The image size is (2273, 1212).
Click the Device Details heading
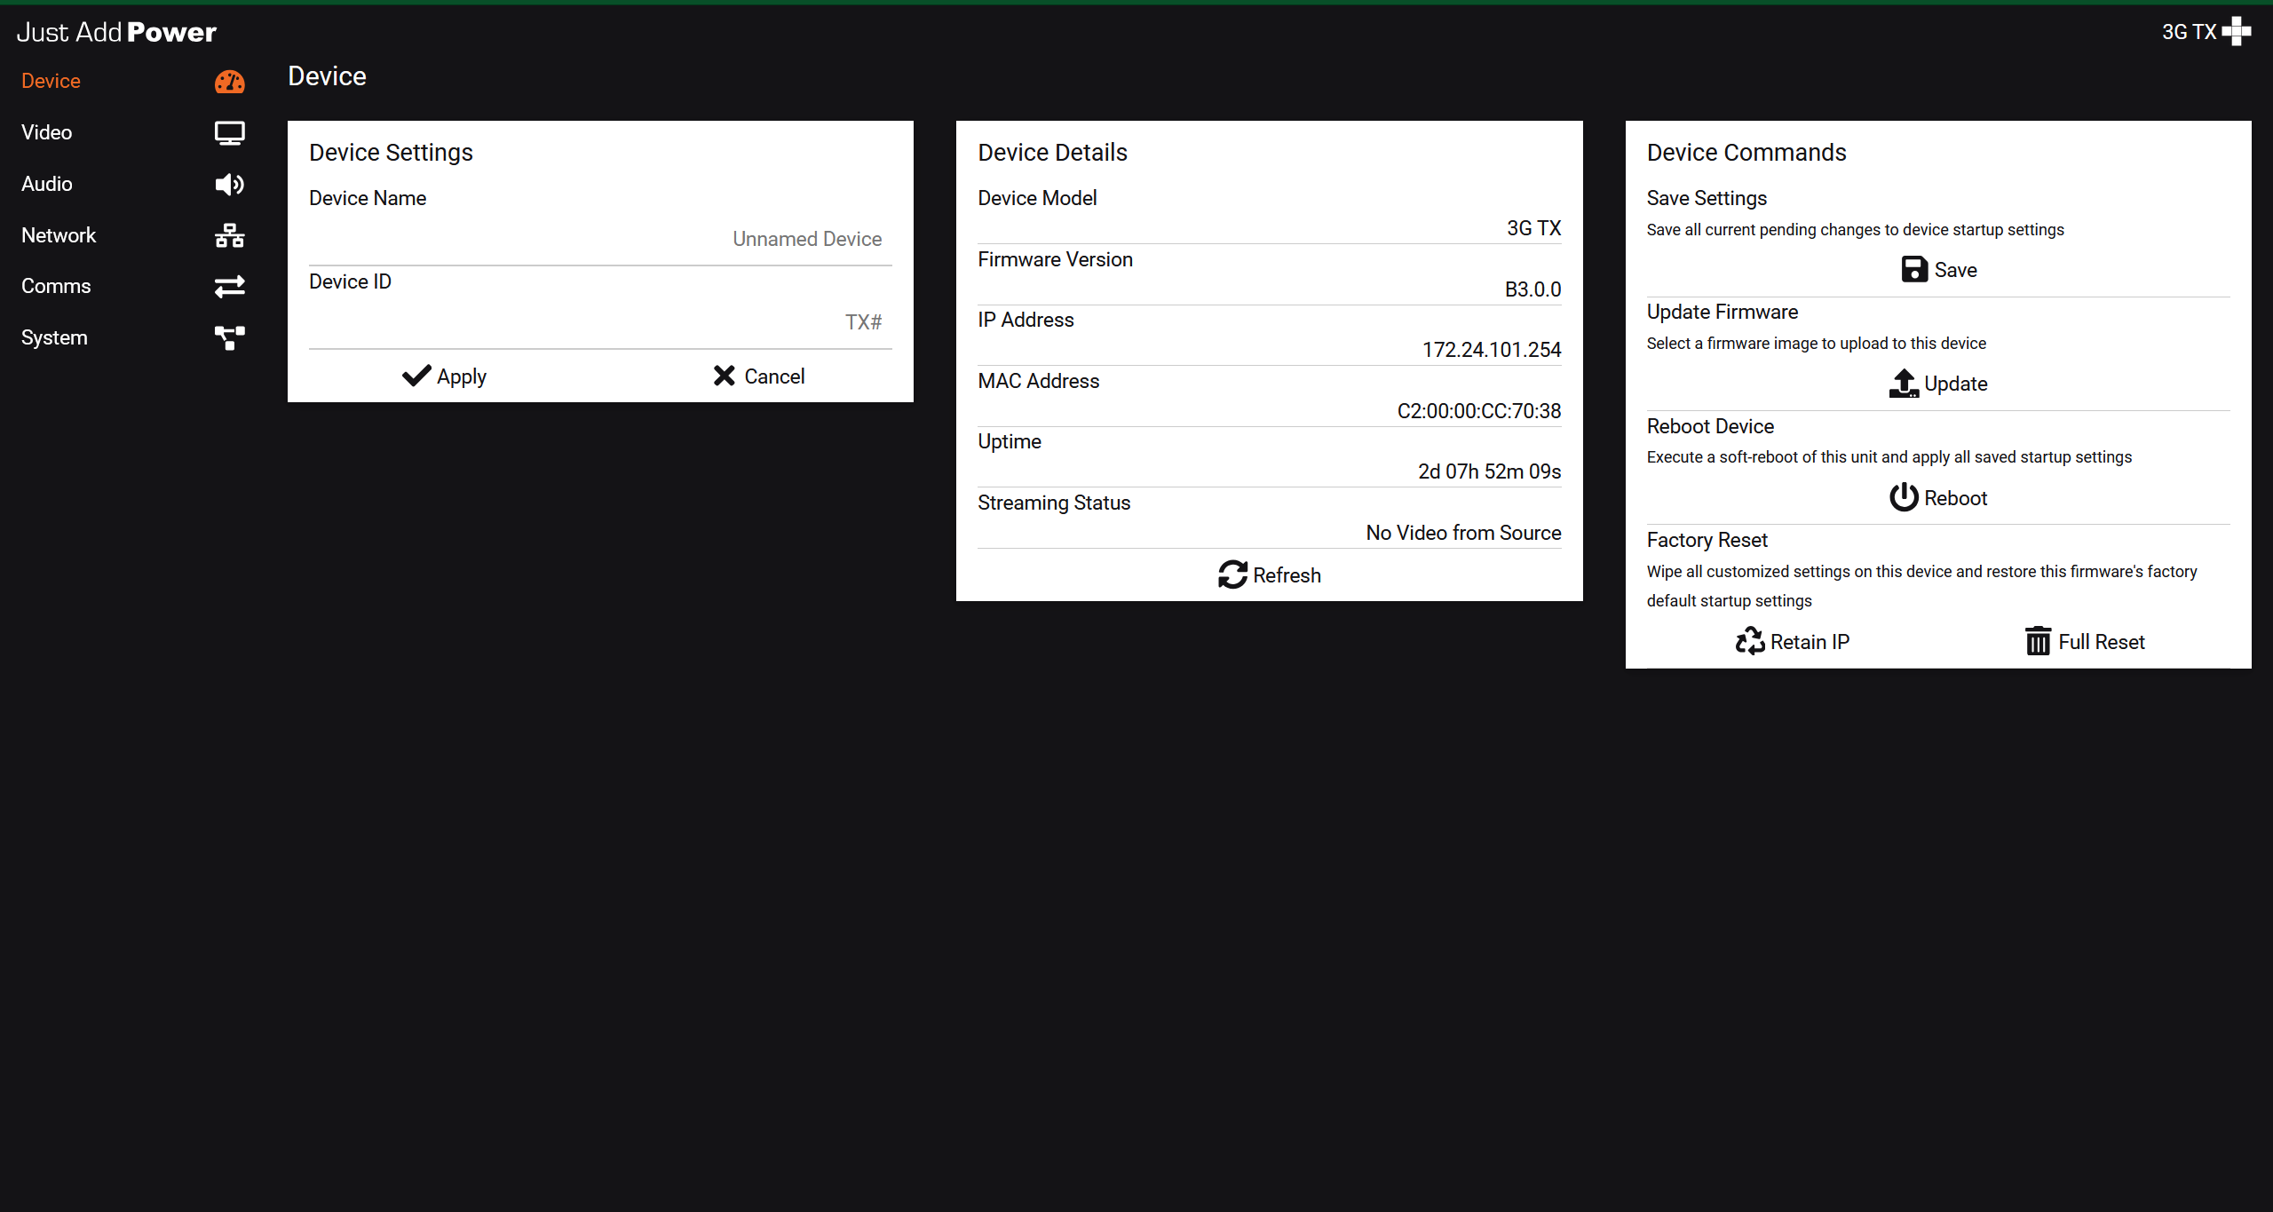tap(1052, 153)
